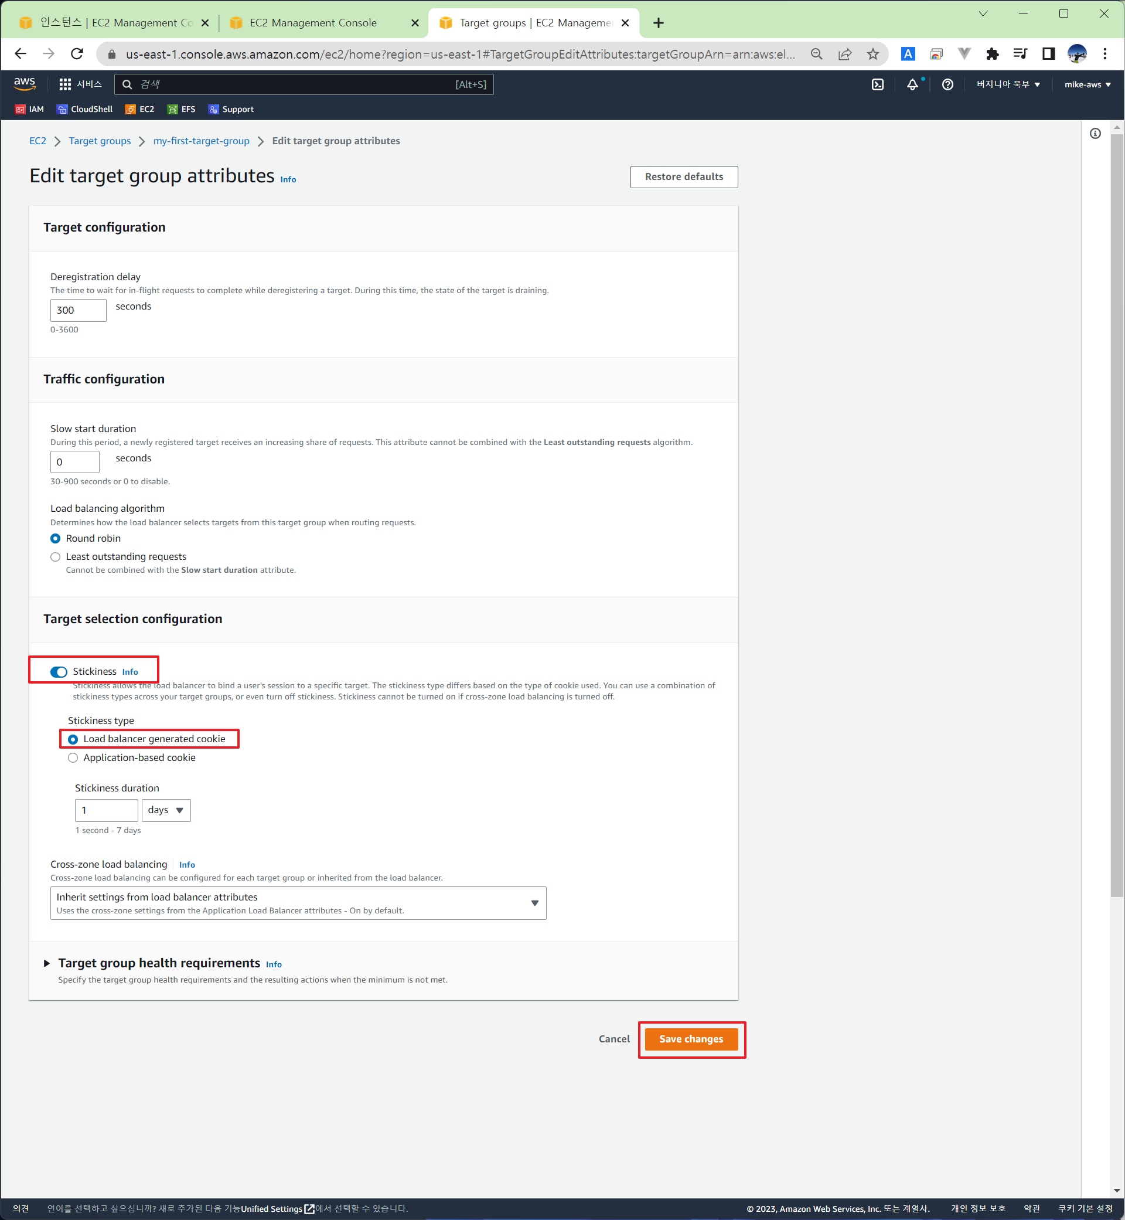Open the EC2 favorites shortcut
Image resolution: width=1125 pixels, height=1220 pixels.
pyautogui.click(x=139, y=110)
